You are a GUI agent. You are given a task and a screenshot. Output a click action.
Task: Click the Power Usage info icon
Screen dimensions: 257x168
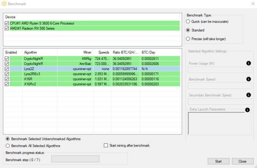[248, 63]
